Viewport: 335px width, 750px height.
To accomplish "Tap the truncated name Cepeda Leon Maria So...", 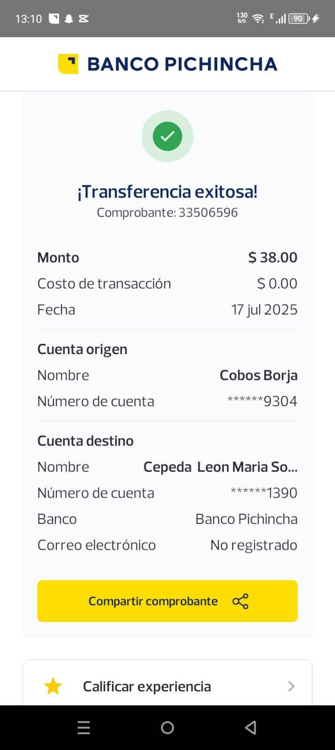I will coord(220,467).
